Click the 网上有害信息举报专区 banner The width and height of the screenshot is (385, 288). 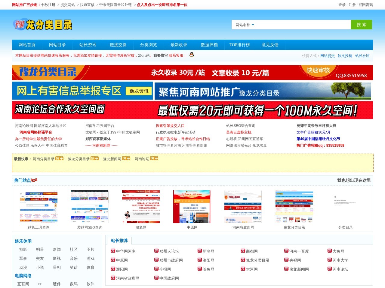coord(82,91)
